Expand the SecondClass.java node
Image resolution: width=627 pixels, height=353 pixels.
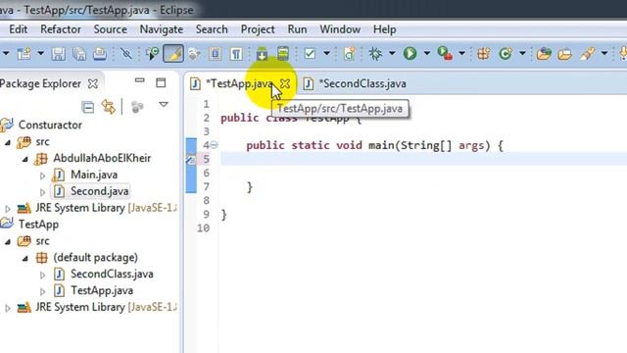42,275
